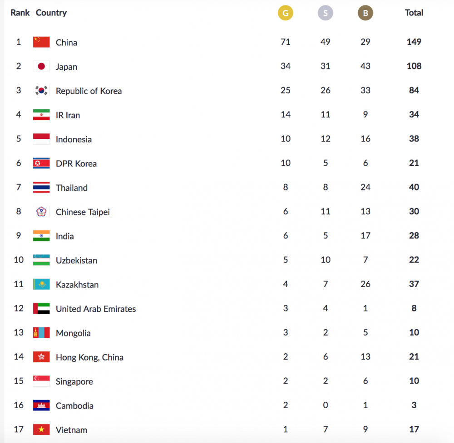Open the Indonesia country link
The width and height of the screenshot is (454, 443).
click(x=74, y=139)
